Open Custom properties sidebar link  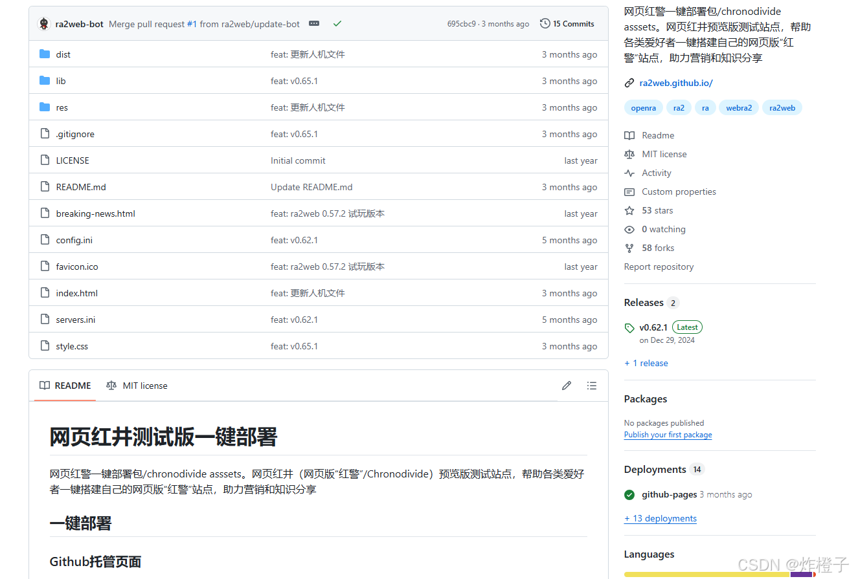point(670,191)
